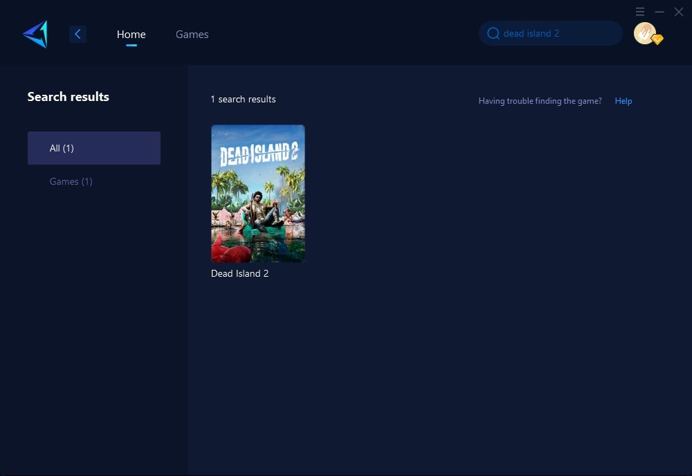Screen dimensions: 692x476
Task: Open the hamburger menu icon
Action: click(640, 12)
